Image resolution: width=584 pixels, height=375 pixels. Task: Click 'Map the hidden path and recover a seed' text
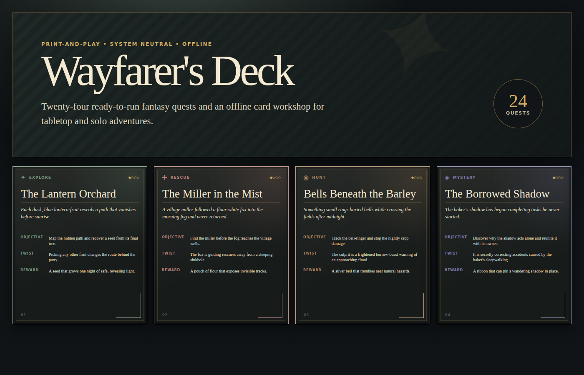tap(93, 241)
